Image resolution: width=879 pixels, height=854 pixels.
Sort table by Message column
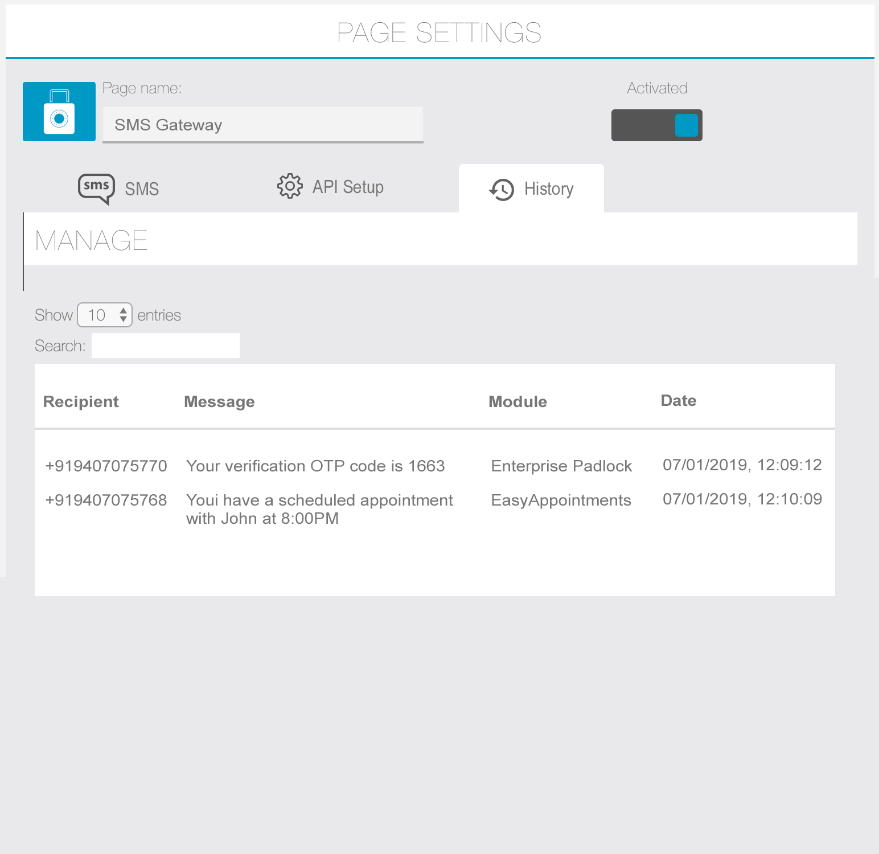click(x=219, y=402)
